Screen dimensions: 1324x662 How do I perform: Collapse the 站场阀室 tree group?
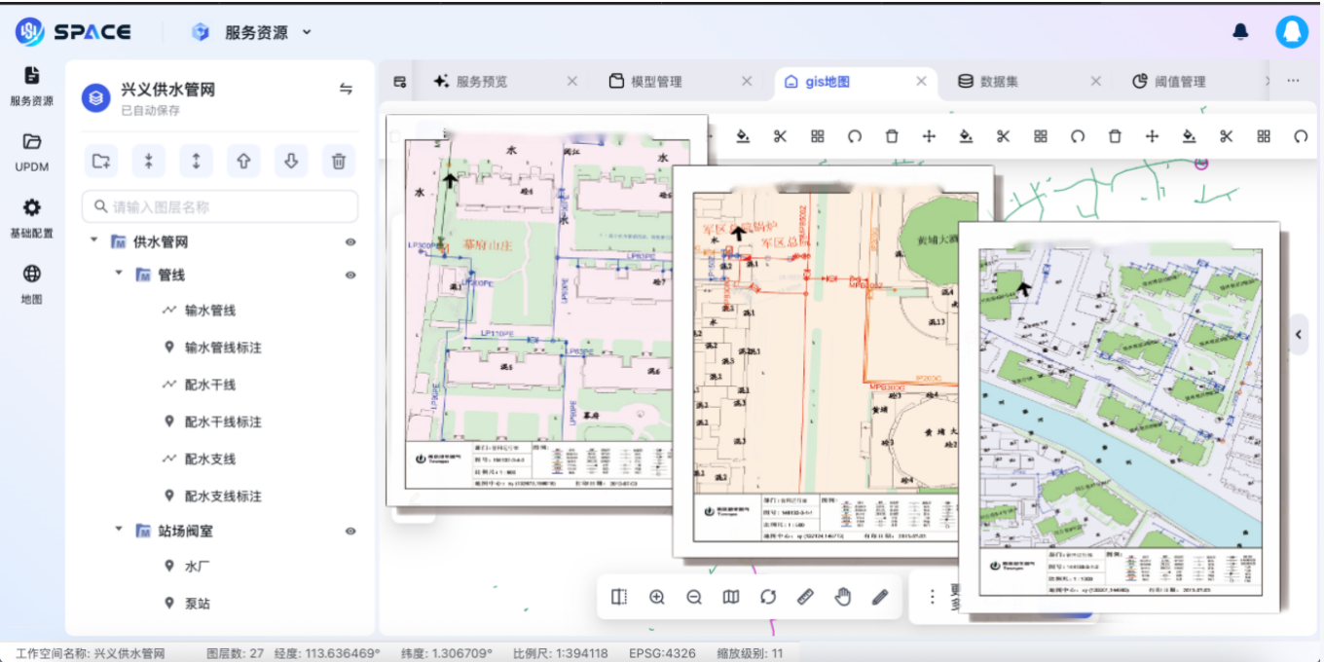coord(119,530)
